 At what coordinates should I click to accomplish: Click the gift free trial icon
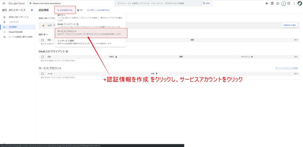[x=272, y=4]
